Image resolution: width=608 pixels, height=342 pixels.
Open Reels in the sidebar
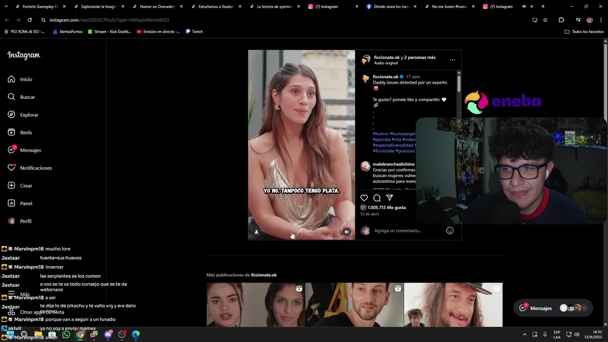(x=20, y=133)
